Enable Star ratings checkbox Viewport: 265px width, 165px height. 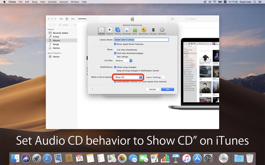click(115, 57)
